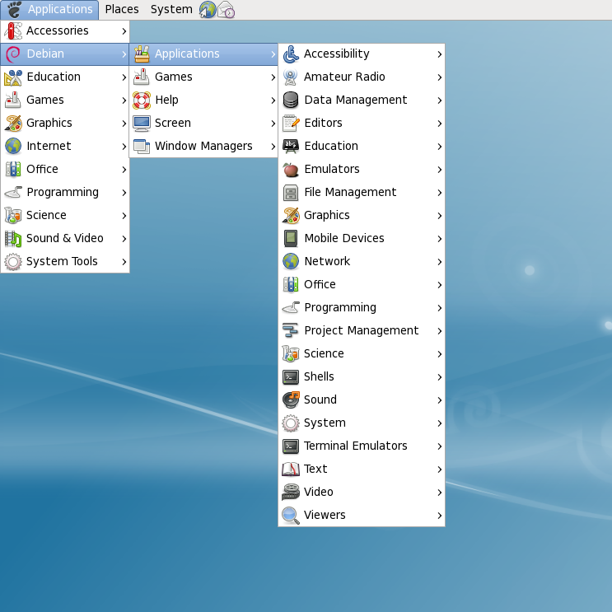The width and height of the screenshot is (612, 612).
Task: Open the Graphics entry in third menu
Action: click(x=362, y=216)
